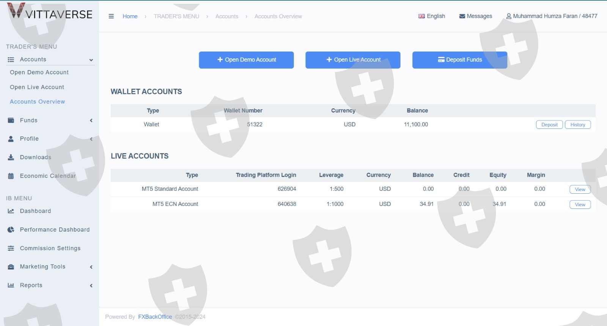Click the 1:500 leverage value

(337, 189)
